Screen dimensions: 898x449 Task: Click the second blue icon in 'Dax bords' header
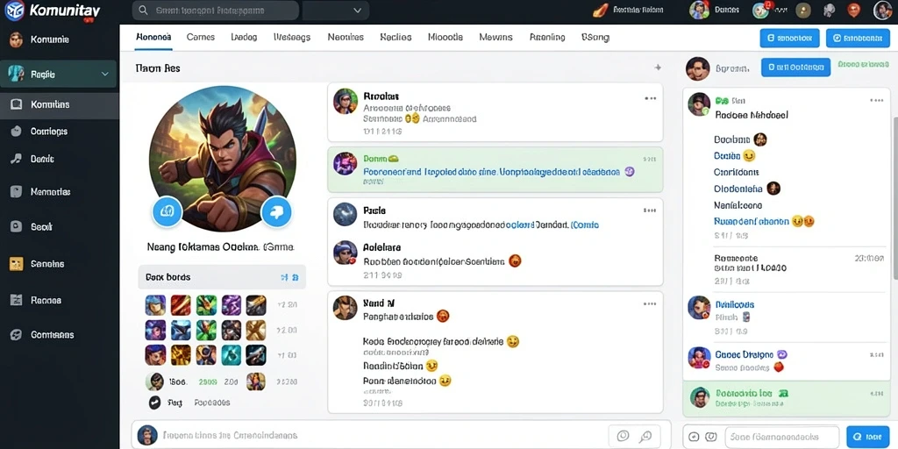coord(296,277)
